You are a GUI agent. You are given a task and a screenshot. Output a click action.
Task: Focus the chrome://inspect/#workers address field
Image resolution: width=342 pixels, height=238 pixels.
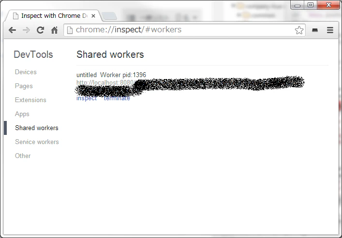click(183, 30)
